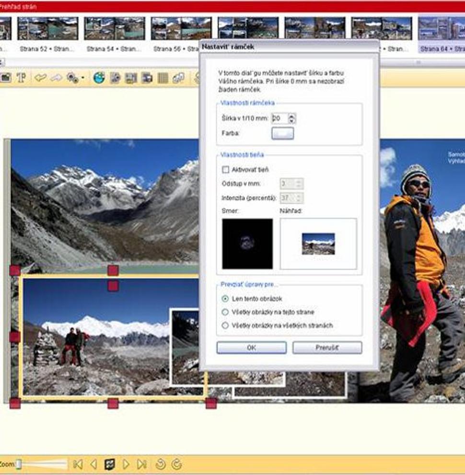Select small white-framed photo beside hikers photo
The width and height of the screenshot is (465, 475).
pyautogui.click(x=185, y=347)
